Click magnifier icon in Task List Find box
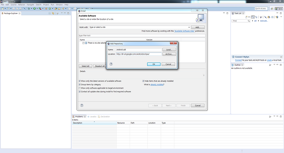 click(x=248, y=21)
